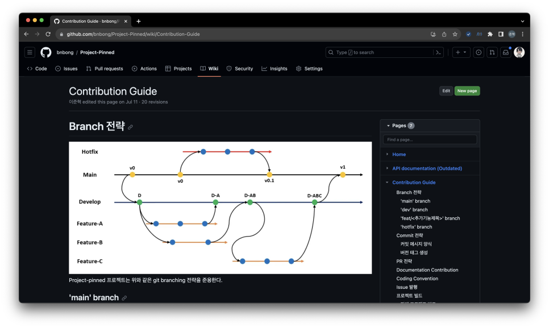Open the branch strategy diagram image
Viewport: 549px width, 328px height.
click(221, 208)
